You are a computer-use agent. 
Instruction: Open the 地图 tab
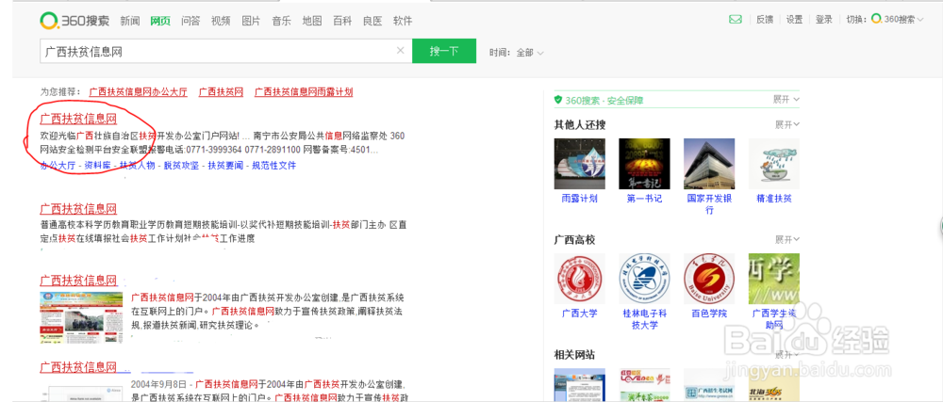pyautogui.click(x=312, y=21)
